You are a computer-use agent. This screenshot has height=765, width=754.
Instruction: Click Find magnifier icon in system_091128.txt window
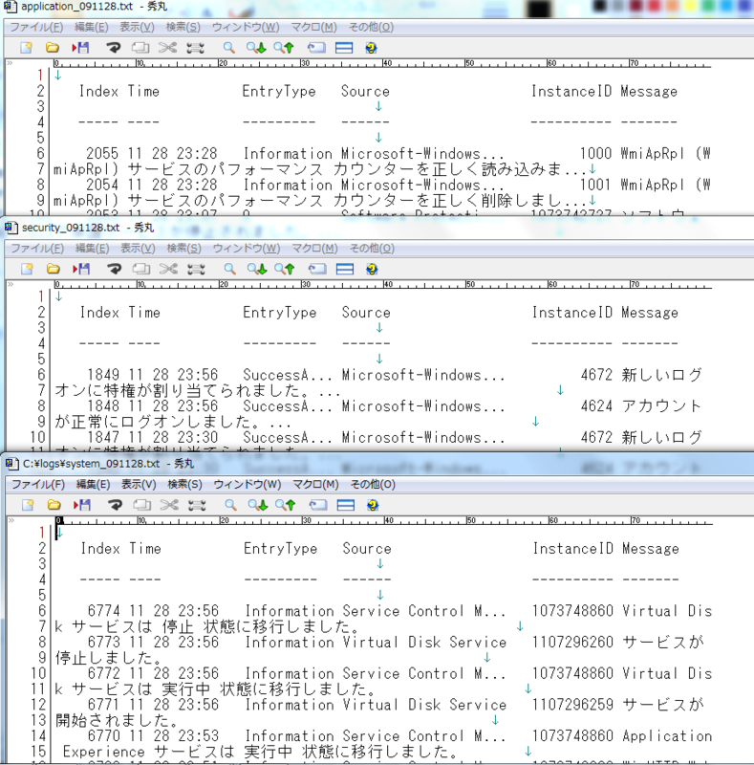(230, 505)
